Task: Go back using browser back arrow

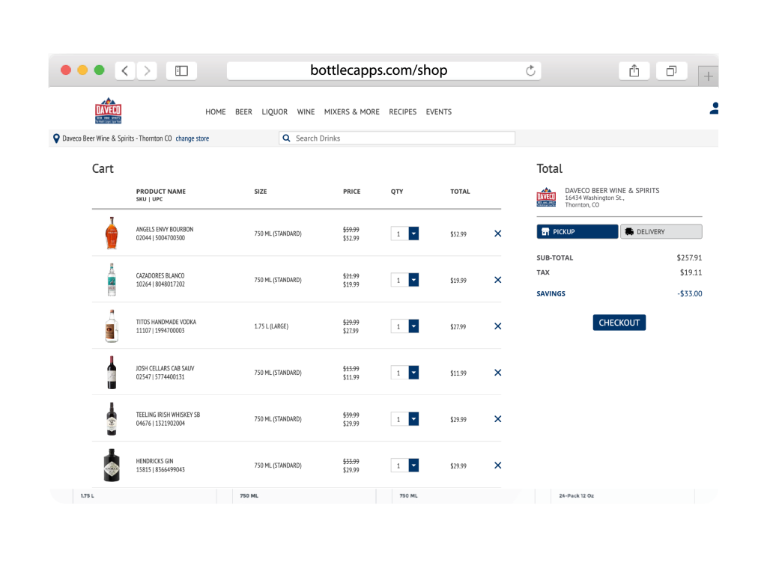Action: [x=125, y=71]
